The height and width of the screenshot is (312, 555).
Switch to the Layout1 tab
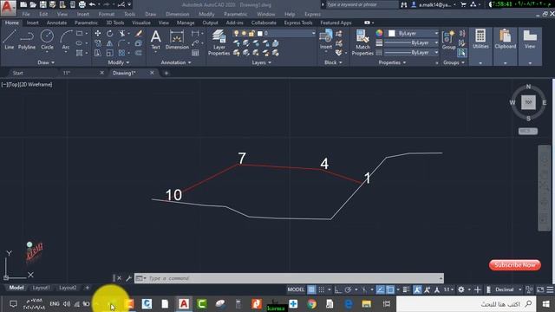41,288
